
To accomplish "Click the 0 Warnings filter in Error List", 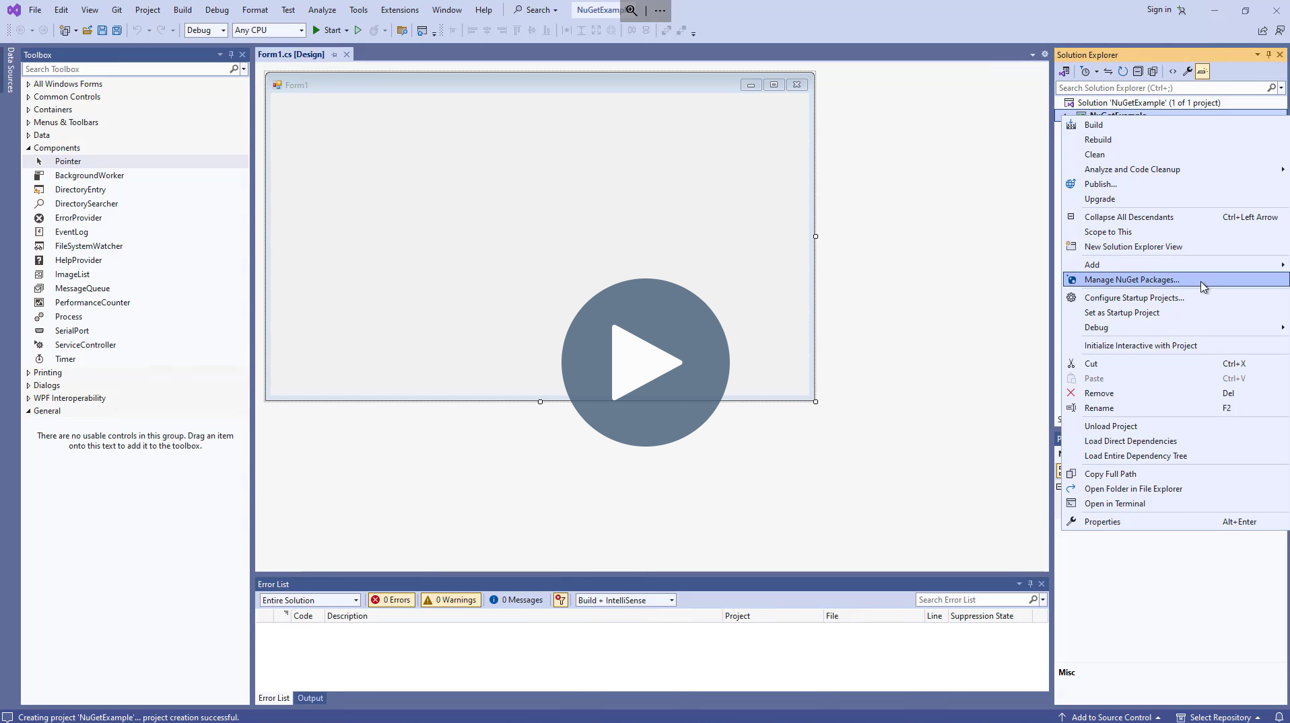I will coord(450,599).
